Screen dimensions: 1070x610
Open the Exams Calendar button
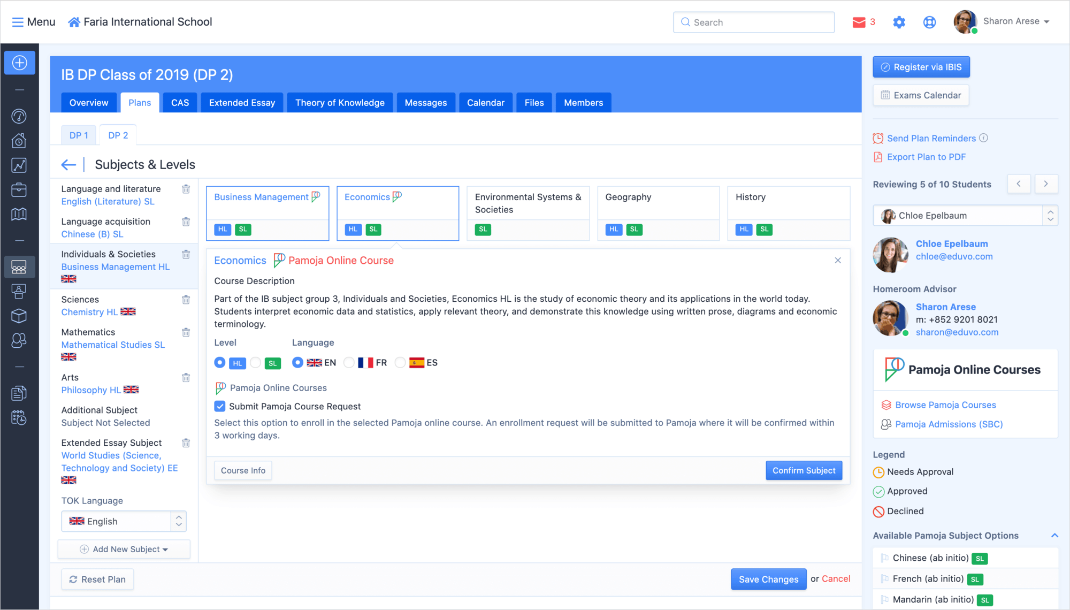[921, 95]
